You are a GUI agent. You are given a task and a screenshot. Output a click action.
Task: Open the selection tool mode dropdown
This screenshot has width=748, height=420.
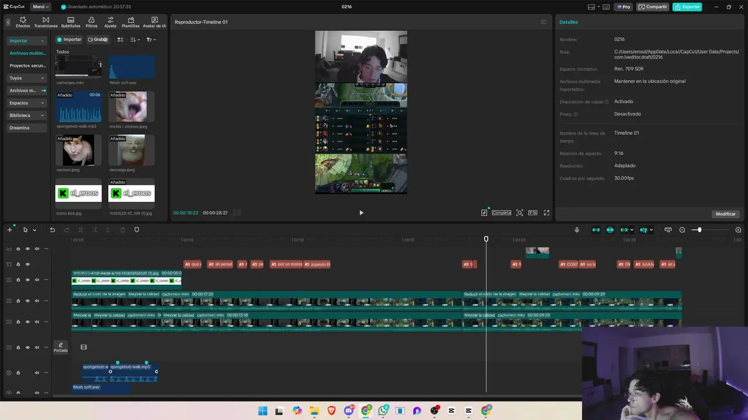coord(34,230)
